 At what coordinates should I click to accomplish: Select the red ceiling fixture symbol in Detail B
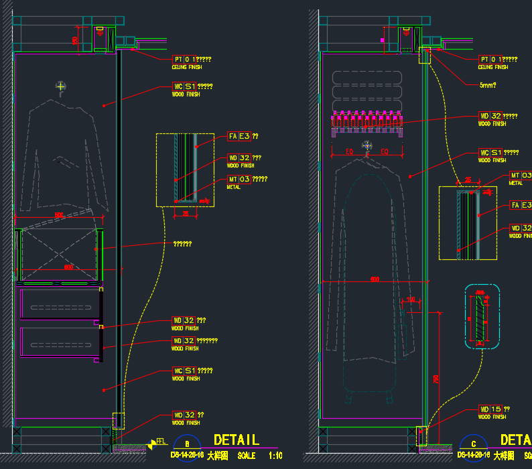[x=100, y=33]
